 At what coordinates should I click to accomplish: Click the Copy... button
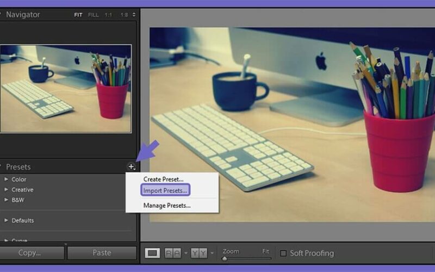coord(31,253)
